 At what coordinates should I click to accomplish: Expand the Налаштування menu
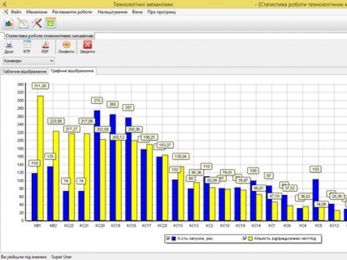[x=113, y=11]
